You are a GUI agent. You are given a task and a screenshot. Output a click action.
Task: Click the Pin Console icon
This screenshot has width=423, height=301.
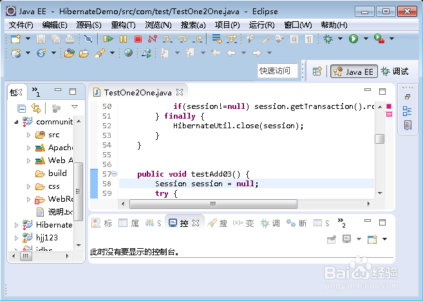(x=332, y=239)
